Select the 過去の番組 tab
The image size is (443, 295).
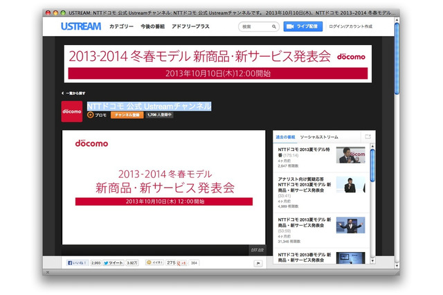(x=285, y=136)
